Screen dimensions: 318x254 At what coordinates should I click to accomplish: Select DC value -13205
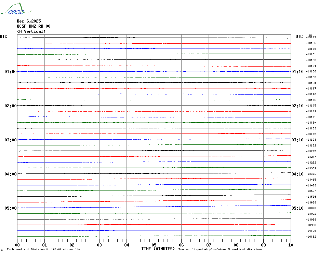[x=311, y=151]
